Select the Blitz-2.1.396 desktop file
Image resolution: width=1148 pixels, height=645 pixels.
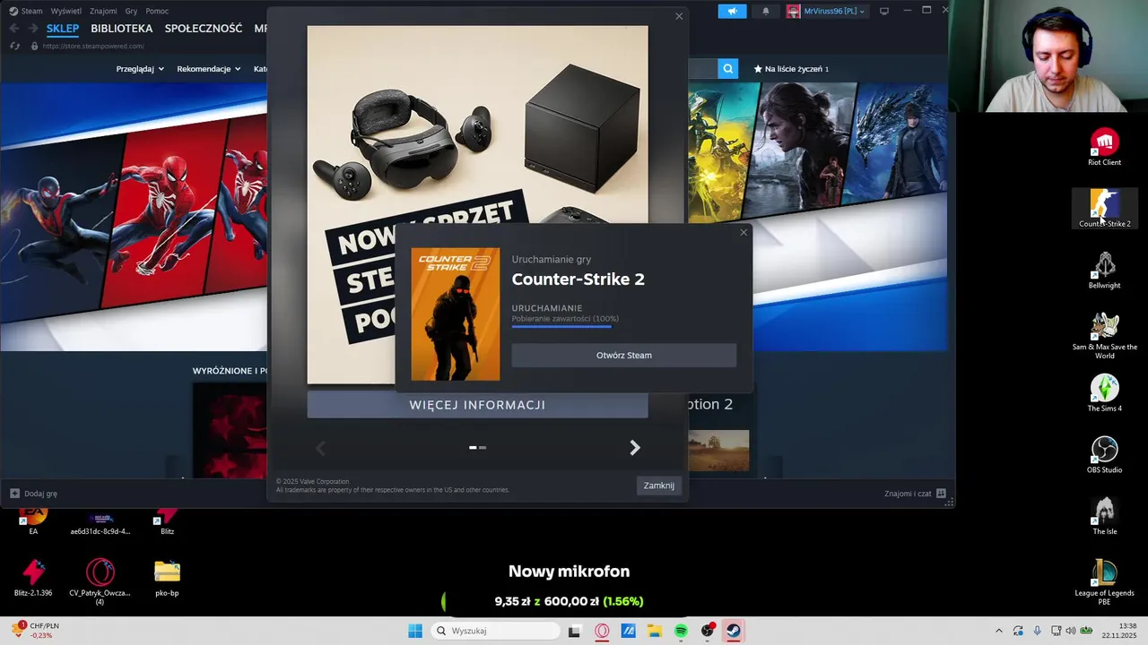[33, 578]
